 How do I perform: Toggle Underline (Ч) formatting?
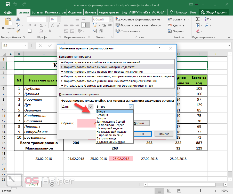(x=41, y=25)
